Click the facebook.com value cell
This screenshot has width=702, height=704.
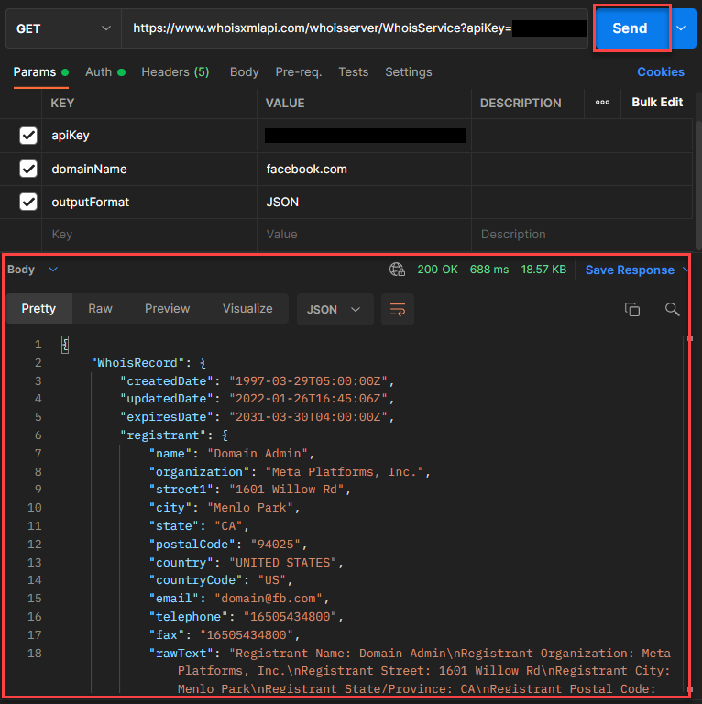[x=364, y=170]
